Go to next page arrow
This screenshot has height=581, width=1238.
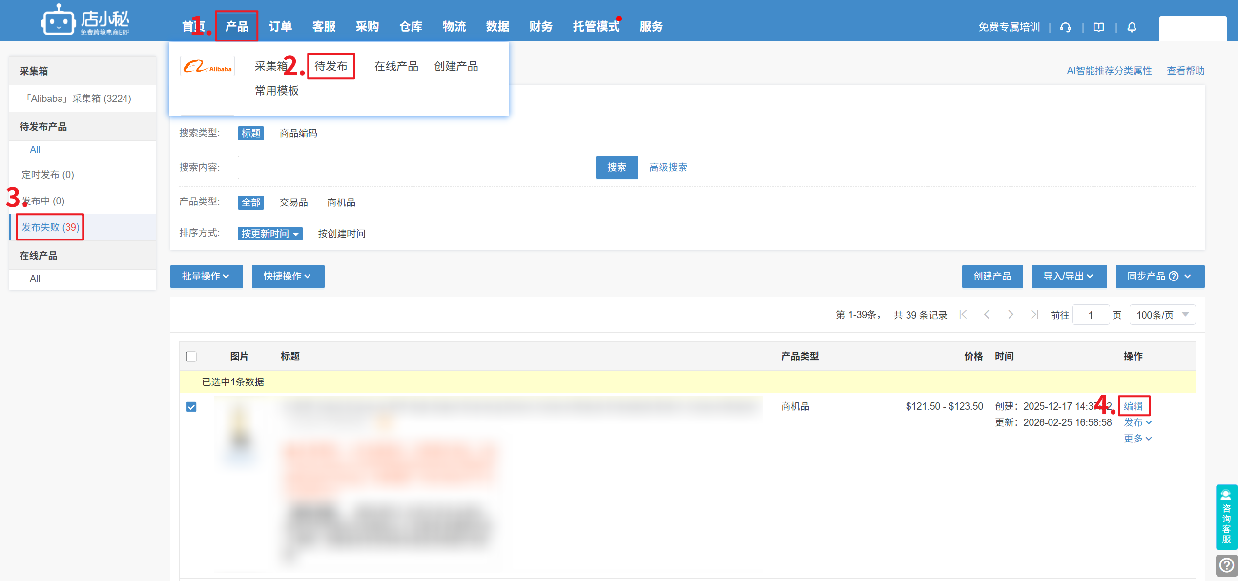(x=1011, y=315)
